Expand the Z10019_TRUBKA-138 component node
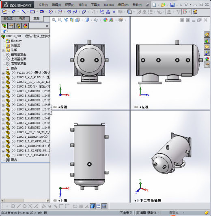This screenshot has height=216, width=211. coord(3,137)
